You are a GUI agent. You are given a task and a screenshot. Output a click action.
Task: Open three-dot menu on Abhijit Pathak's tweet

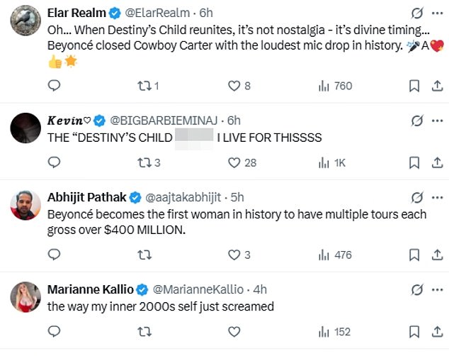click(437, 197)
